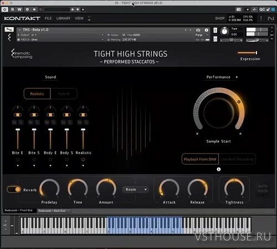
Task: Click the power icon under Body S
Action: [x=66, y=159]
